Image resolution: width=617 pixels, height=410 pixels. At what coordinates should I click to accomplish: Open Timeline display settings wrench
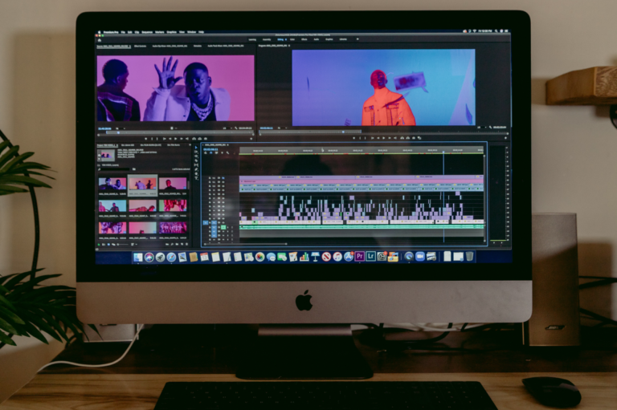click(227, 152)
